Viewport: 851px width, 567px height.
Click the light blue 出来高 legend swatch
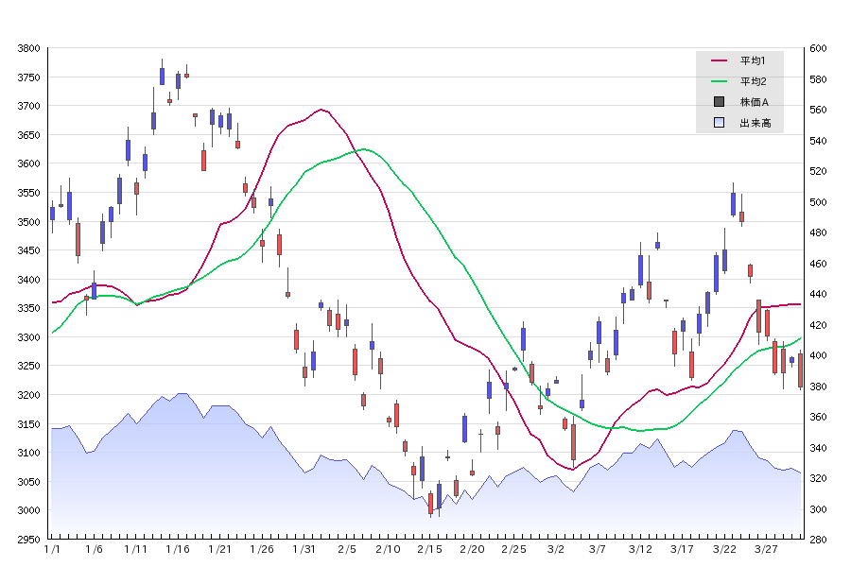pos(719,123)
